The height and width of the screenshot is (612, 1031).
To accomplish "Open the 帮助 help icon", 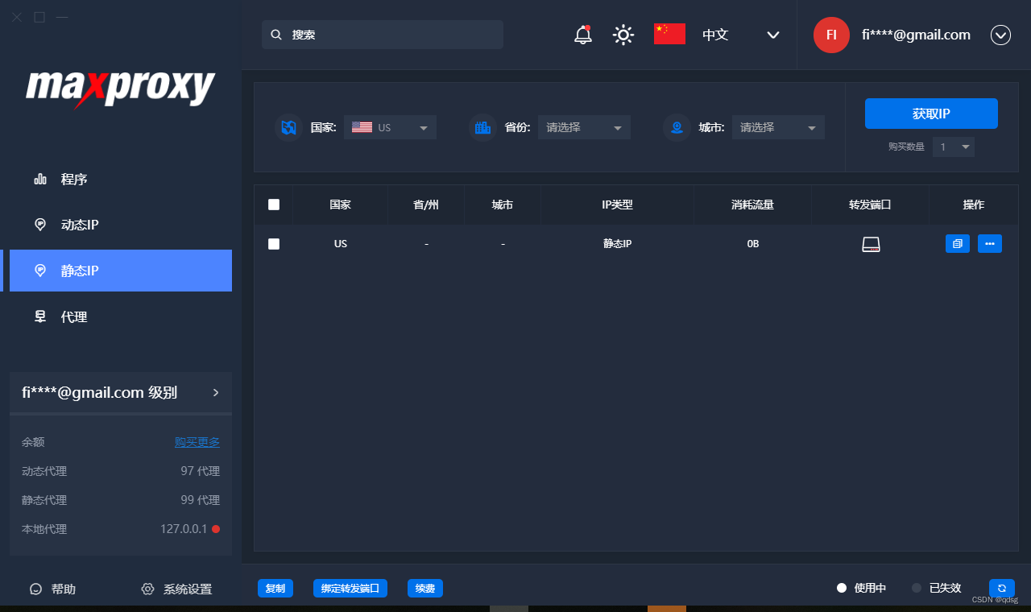I will pyautogui.click(x=35, y=589).
